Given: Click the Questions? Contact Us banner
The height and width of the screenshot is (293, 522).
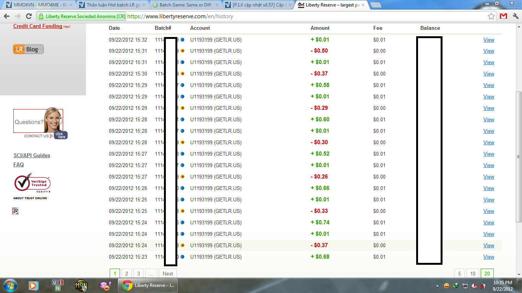Looking at the screenshot, I should click(40, 124).
